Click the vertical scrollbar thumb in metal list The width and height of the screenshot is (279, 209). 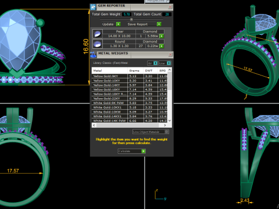coord(170,81)
